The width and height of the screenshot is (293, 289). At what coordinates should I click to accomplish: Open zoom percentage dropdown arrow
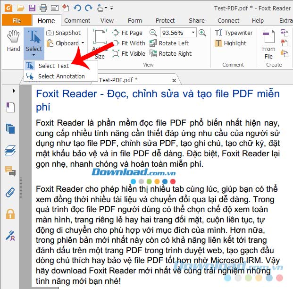click(x=193, y=33)
